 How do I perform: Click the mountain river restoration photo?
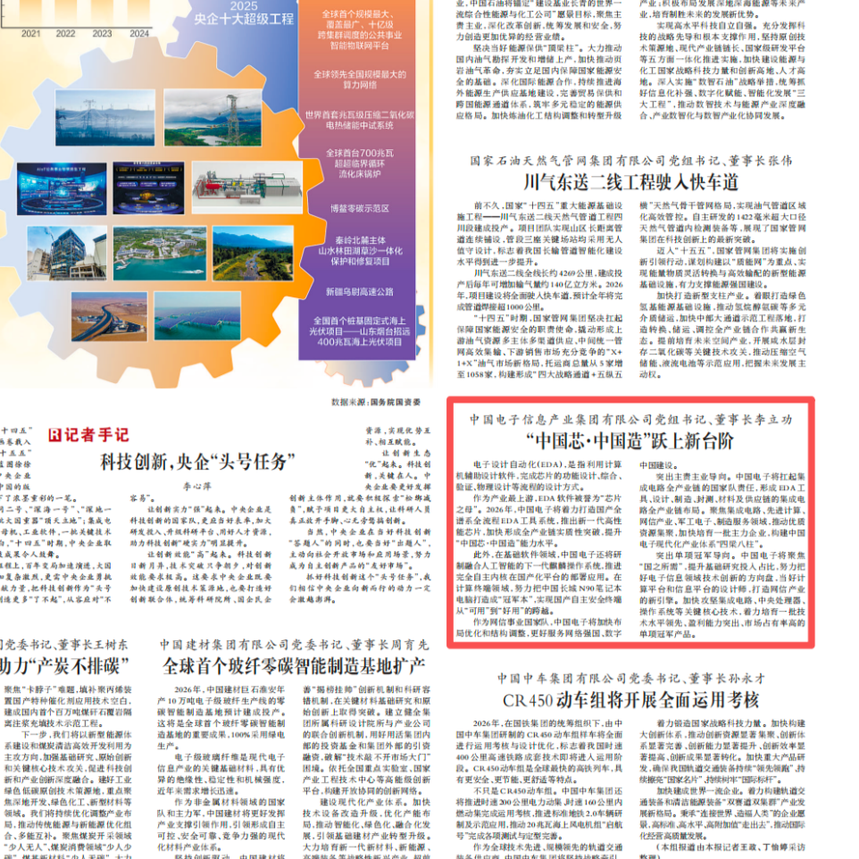(x=253, y=252)
